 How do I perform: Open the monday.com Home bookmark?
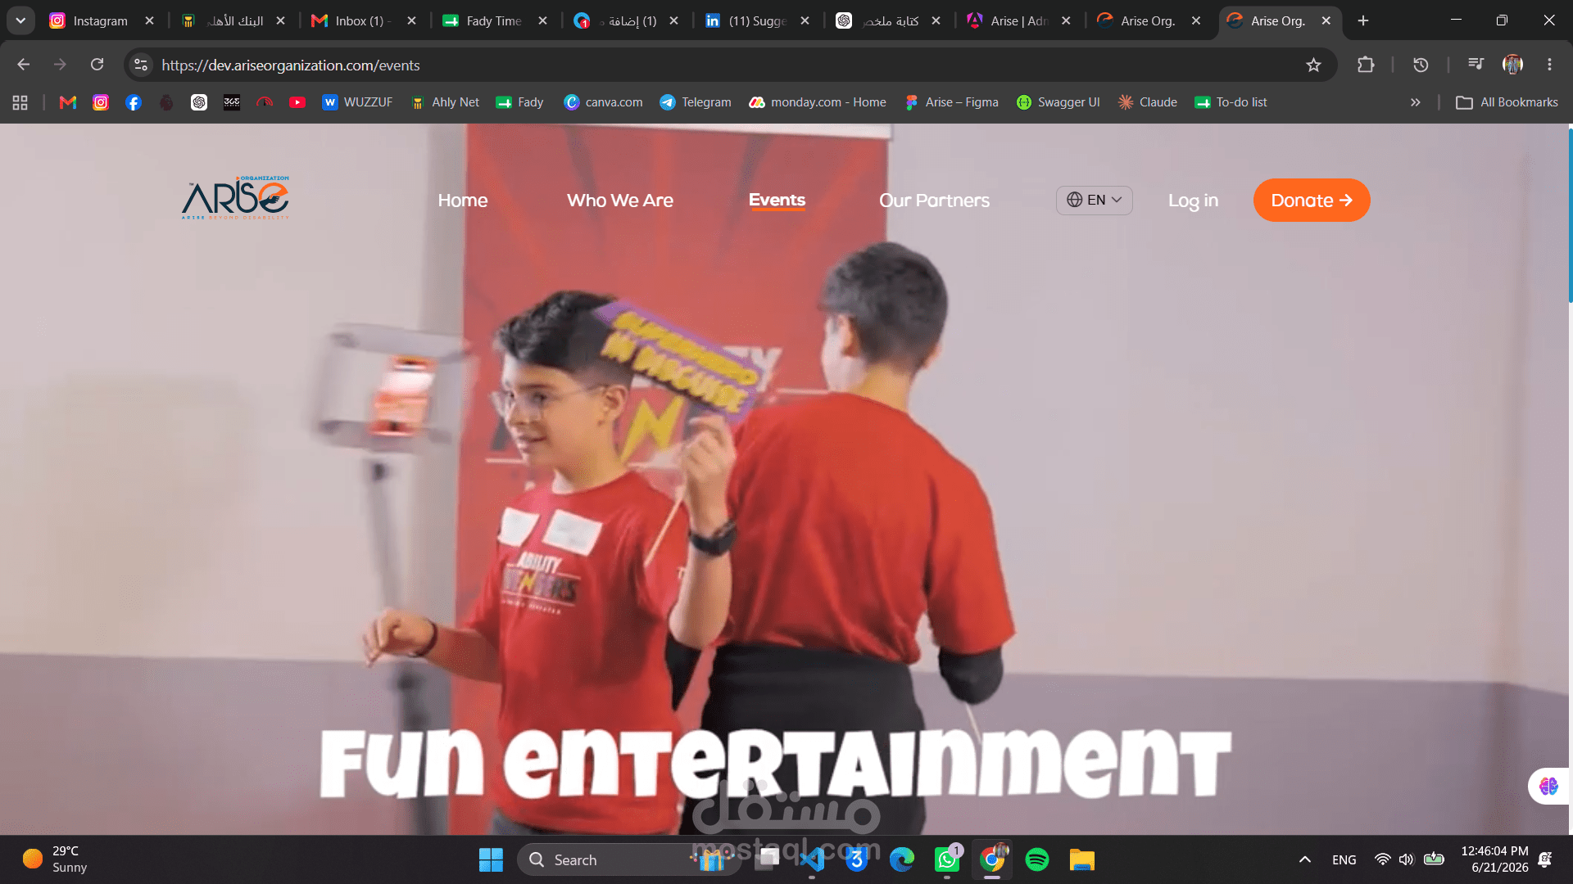(x=818, y=102)
